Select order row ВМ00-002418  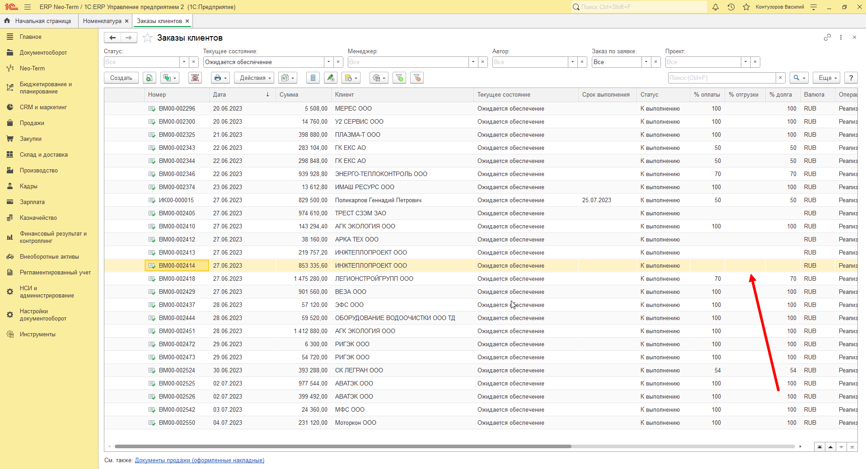click(481, 279)
